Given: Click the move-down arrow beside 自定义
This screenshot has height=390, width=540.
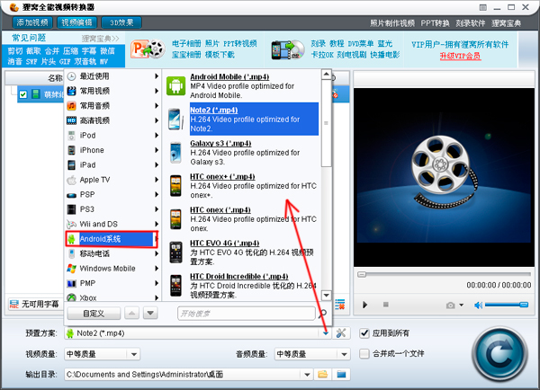Looking at the screenshot, I should [150, 314].
